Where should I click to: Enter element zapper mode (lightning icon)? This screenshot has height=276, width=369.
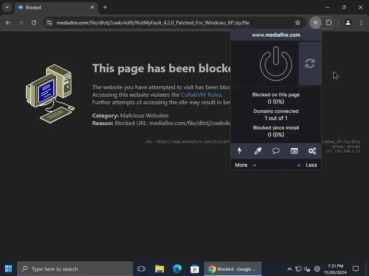[239, 151]
